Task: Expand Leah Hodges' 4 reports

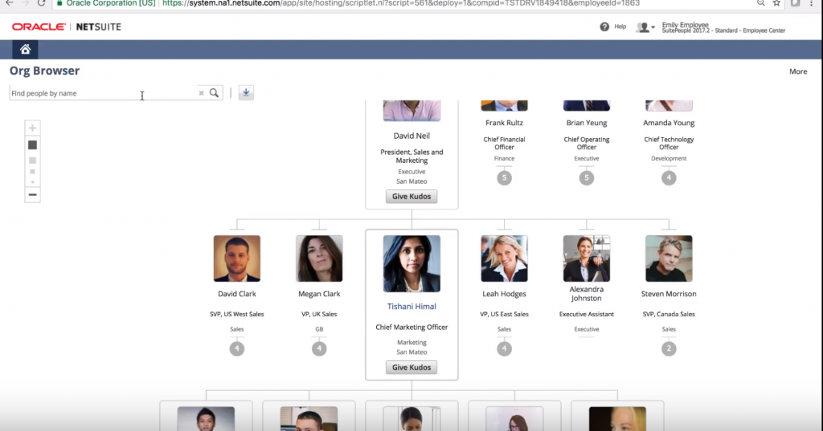Action: point(505,348)
